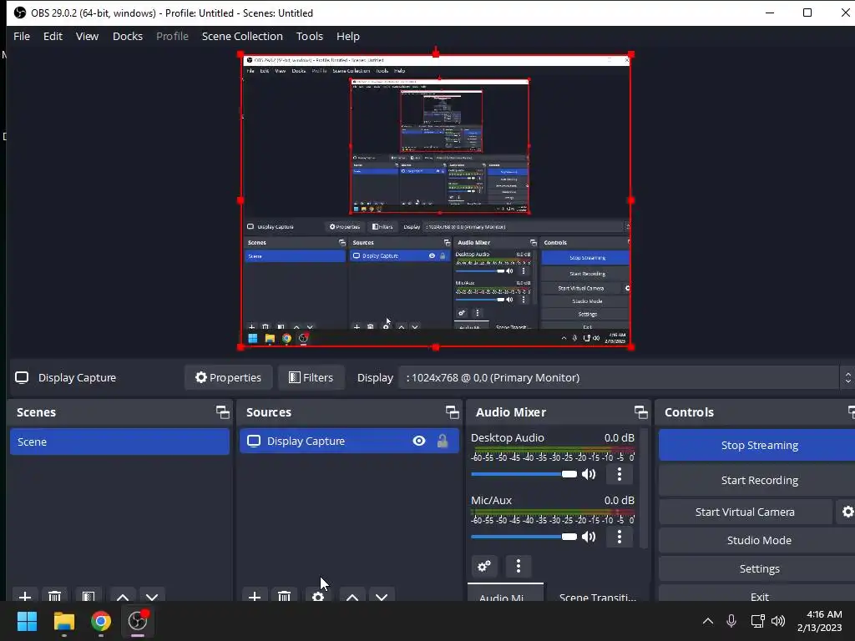The image size is (855, 641).
Task: Move source up with arrow icon
Action: pos(352,596)
